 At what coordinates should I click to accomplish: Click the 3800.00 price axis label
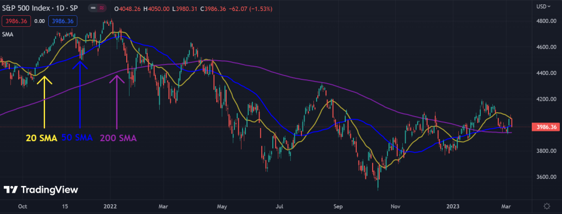click(546, 151)
